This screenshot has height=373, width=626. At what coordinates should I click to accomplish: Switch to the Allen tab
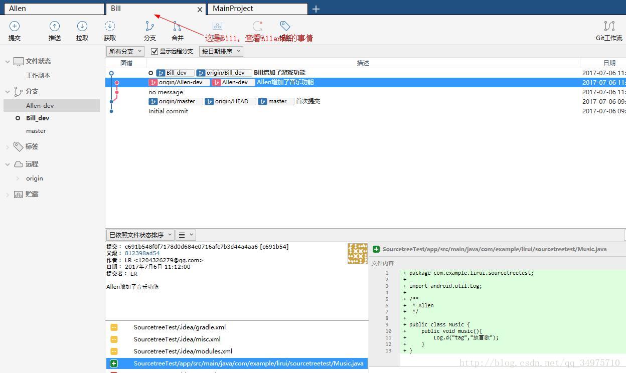pyautogui.click(x=53, y=9)
